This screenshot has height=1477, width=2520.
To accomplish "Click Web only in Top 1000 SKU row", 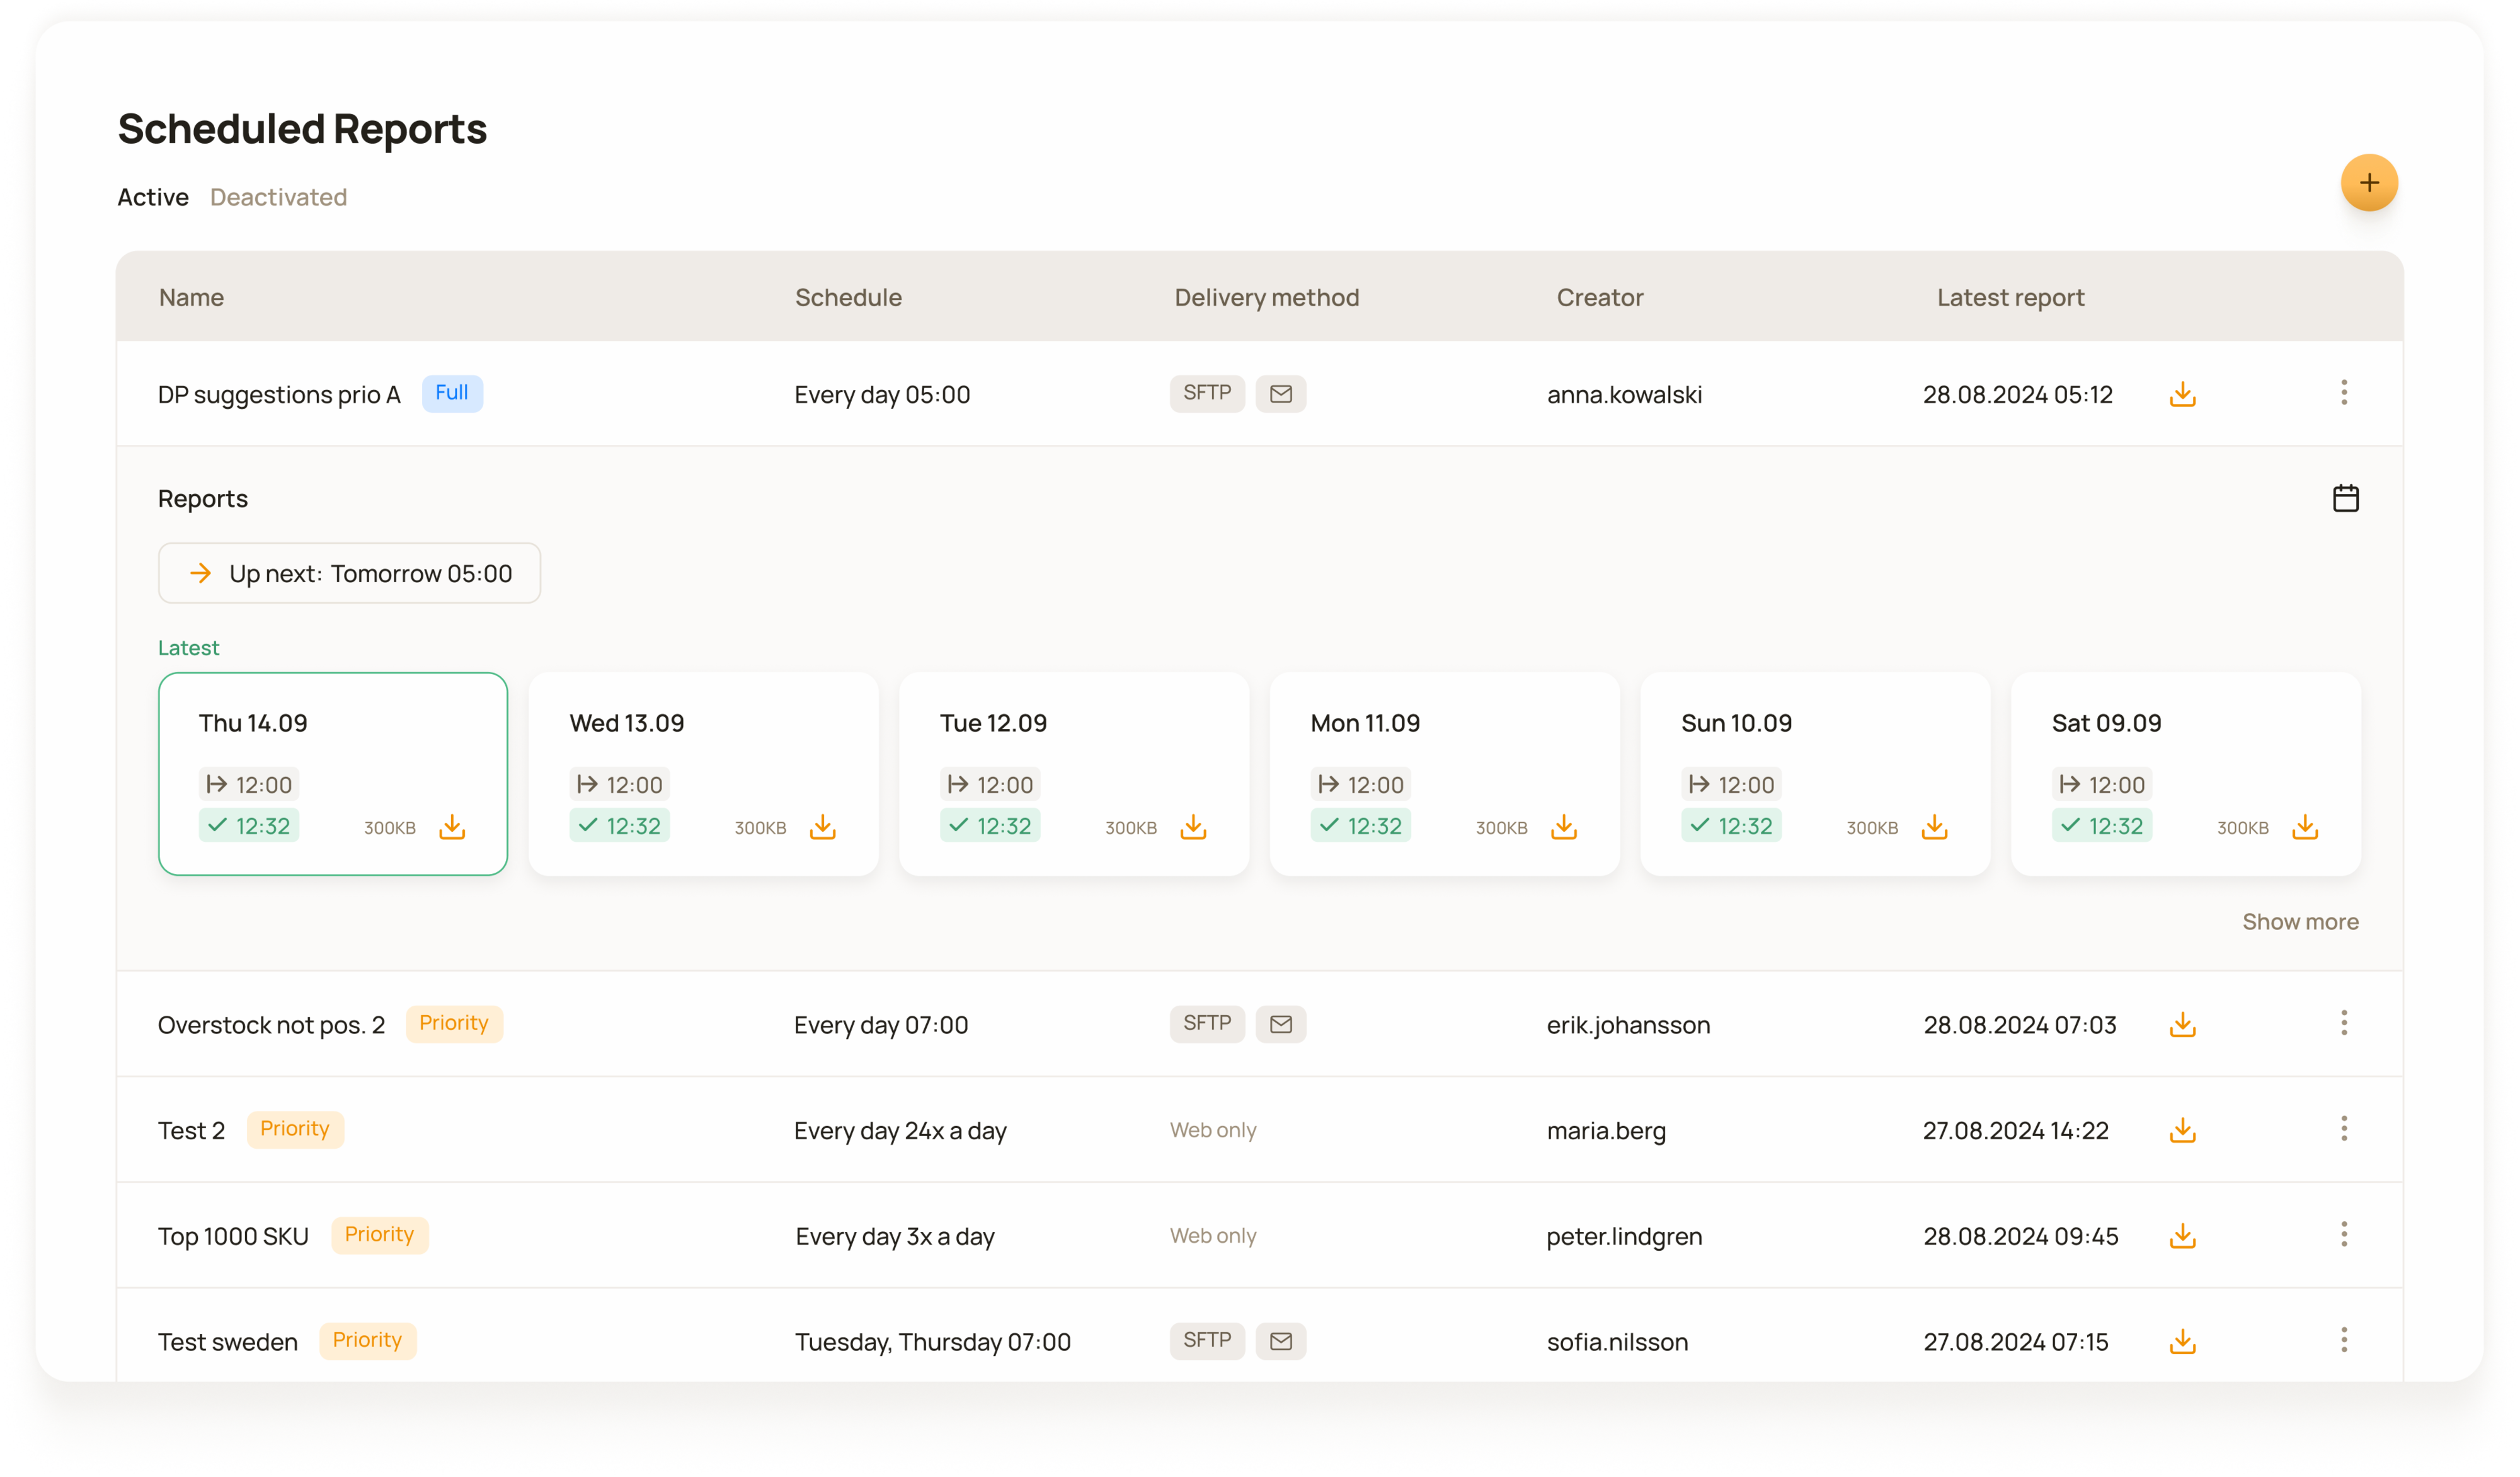I will (x=1213, y=1236).
